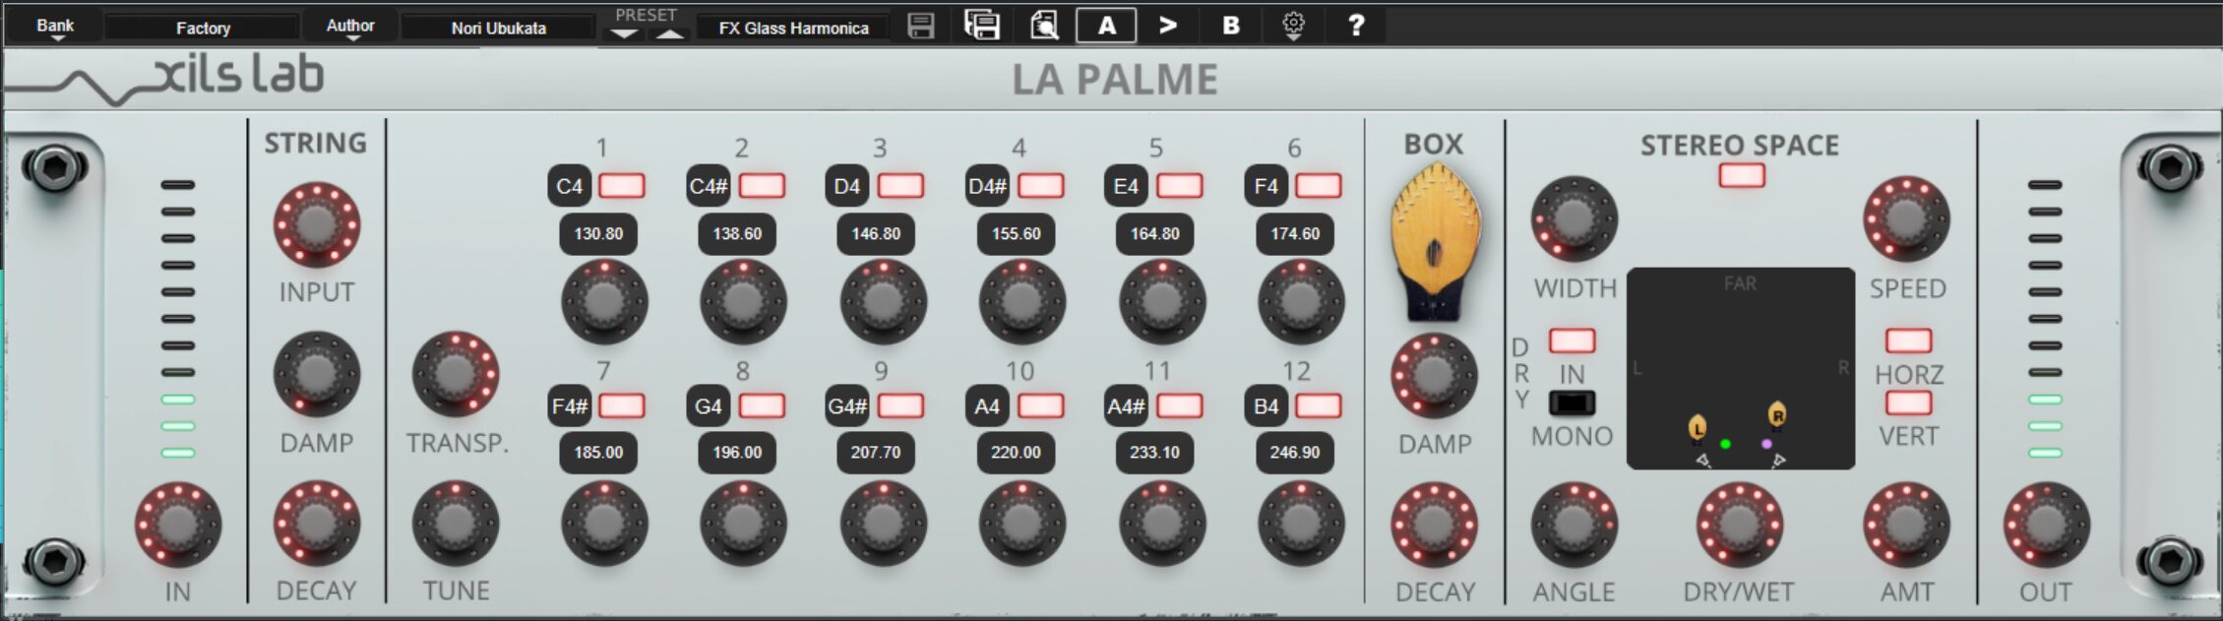Screen dimensions: 2223x621
Task: Click the OUT level knob
Action: pos(2047,524)
